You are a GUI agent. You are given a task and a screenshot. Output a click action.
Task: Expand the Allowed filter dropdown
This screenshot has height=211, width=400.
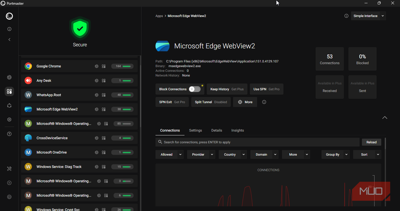[170, 154]
